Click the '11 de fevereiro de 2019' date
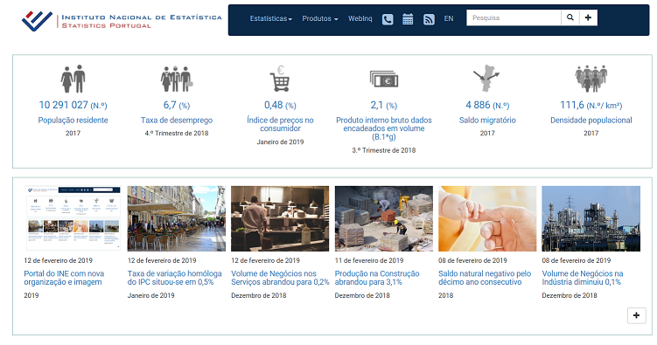Viewport: 657px width, 345px height. (x=368, y=260)
